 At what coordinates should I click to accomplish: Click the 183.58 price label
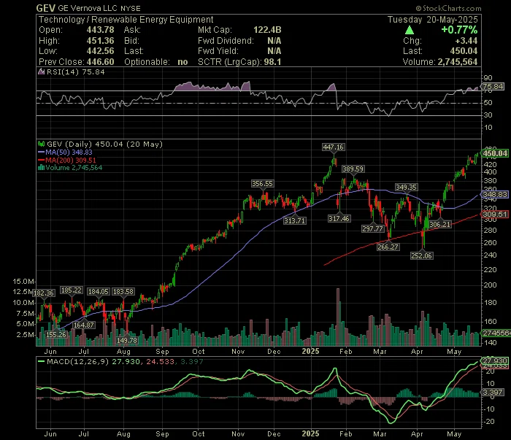click(x=123, y=292)
